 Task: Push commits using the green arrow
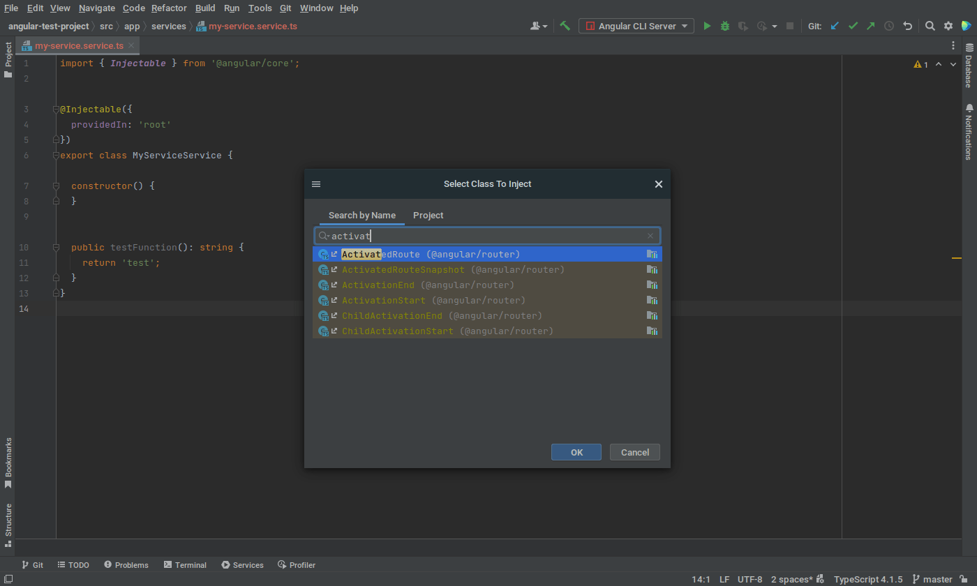click(870, 25)
